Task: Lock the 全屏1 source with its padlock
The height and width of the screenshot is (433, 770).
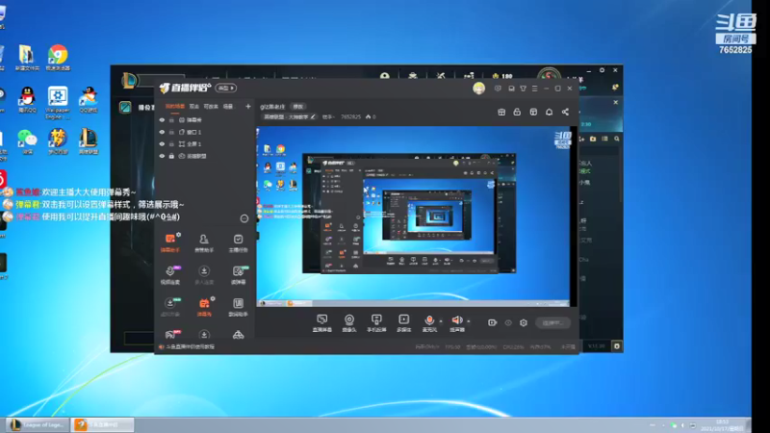Action: click(x=171, y=143)
